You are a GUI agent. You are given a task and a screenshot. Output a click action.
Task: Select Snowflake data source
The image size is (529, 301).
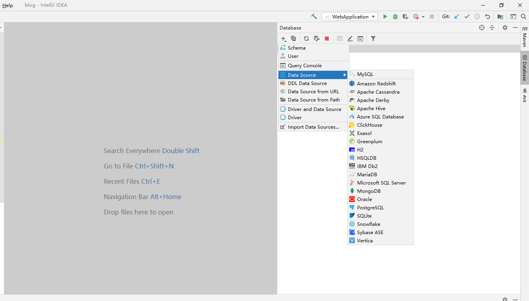(380, 224)
